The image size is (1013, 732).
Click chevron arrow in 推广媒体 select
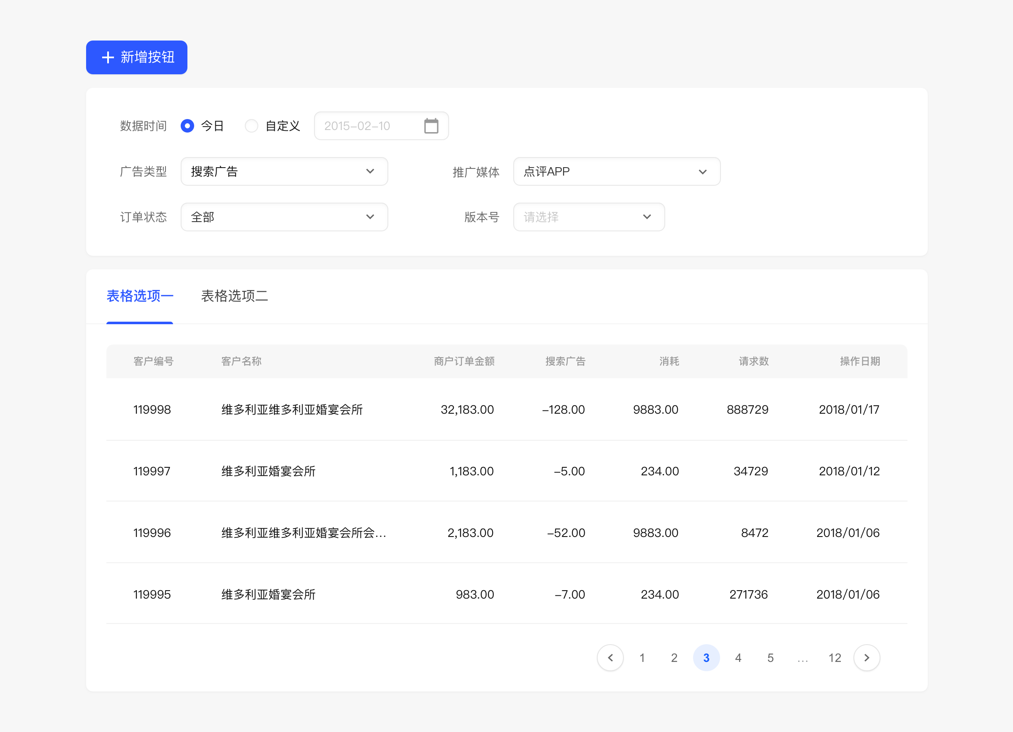[x=702, y=172]
